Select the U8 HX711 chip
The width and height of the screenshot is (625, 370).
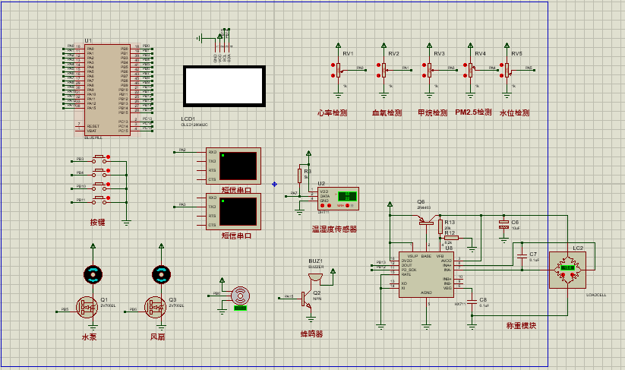pos(426,274)
